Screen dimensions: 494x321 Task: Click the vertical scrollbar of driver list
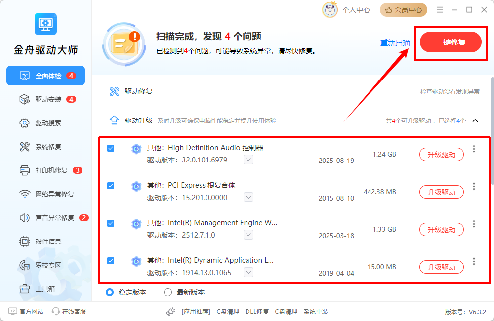click(492, 131)
